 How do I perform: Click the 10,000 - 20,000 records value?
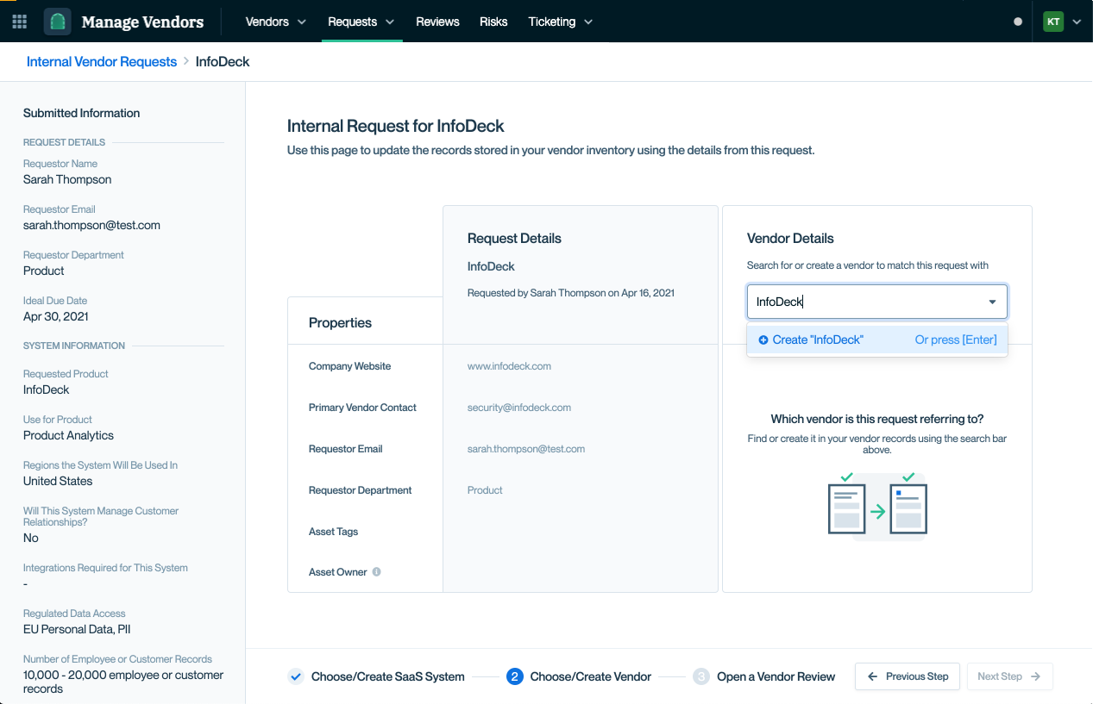pyautogui.click(x=123, y=682)
